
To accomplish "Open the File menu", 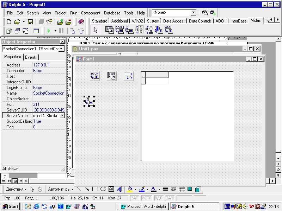I will [x=10, y=13].
